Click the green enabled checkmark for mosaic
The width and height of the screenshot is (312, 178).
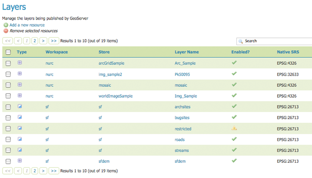(234, 85)
